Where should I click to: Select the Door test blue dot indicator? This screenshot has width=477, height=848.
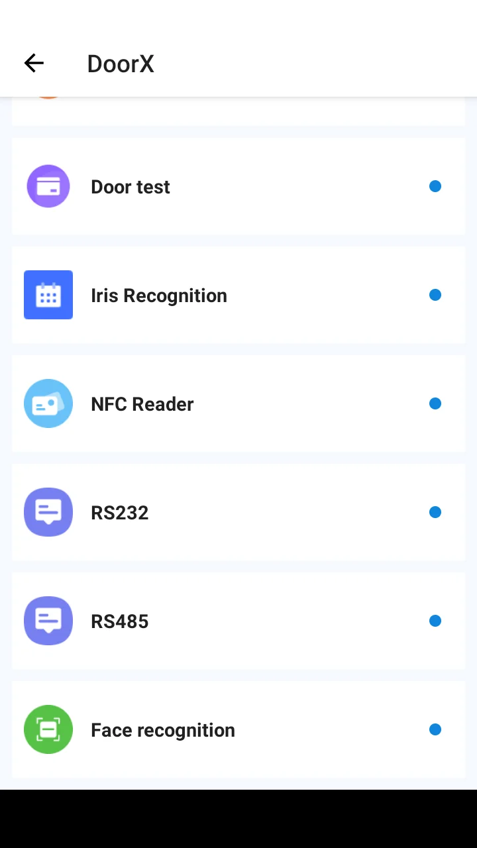coord(435,186)
